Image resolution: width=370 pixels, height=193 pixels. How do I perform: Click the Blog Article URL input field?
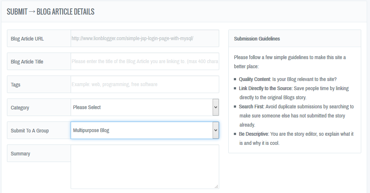[145, 38]
